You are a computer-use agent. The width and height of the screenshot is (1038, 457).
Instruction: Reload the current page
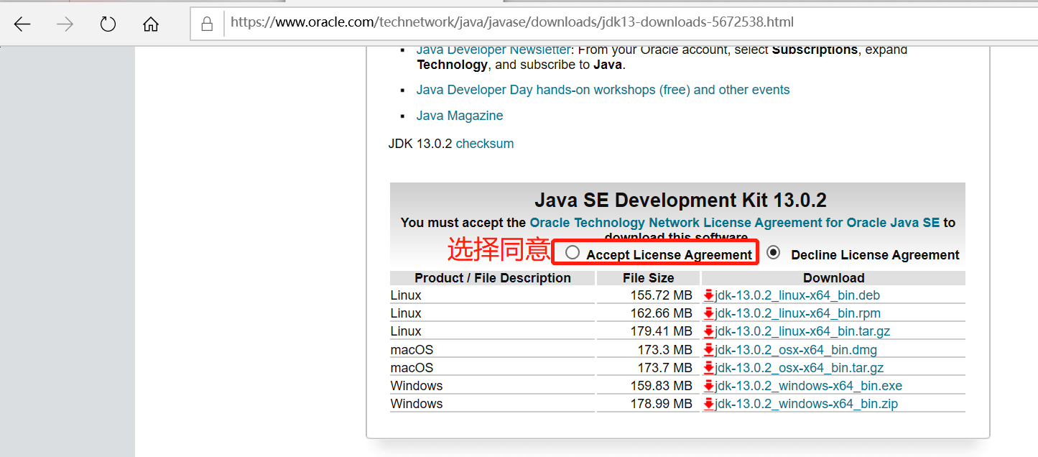click(x=108, y=24)
